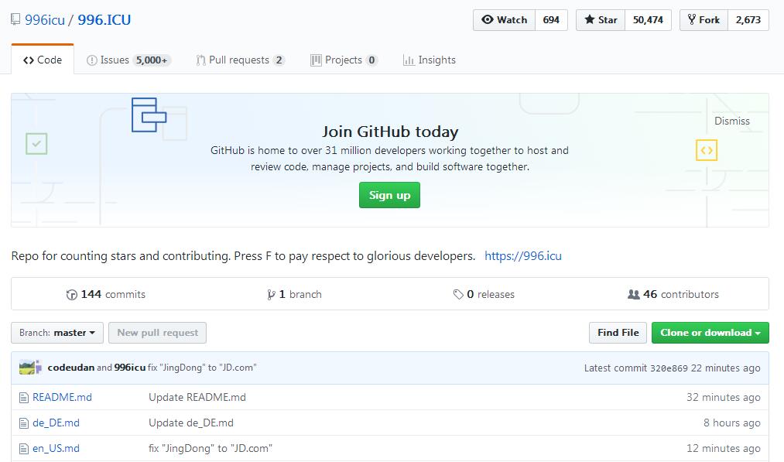Click the file icon next to README.md
This screenshot has width=784, height=462.
pyautogui.click(x=23, y=398)
